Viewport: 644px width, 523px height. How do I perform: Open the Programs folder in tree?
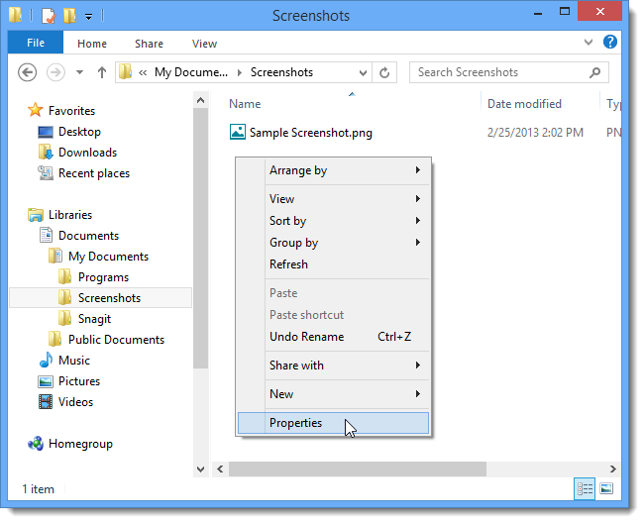(103, 277)
